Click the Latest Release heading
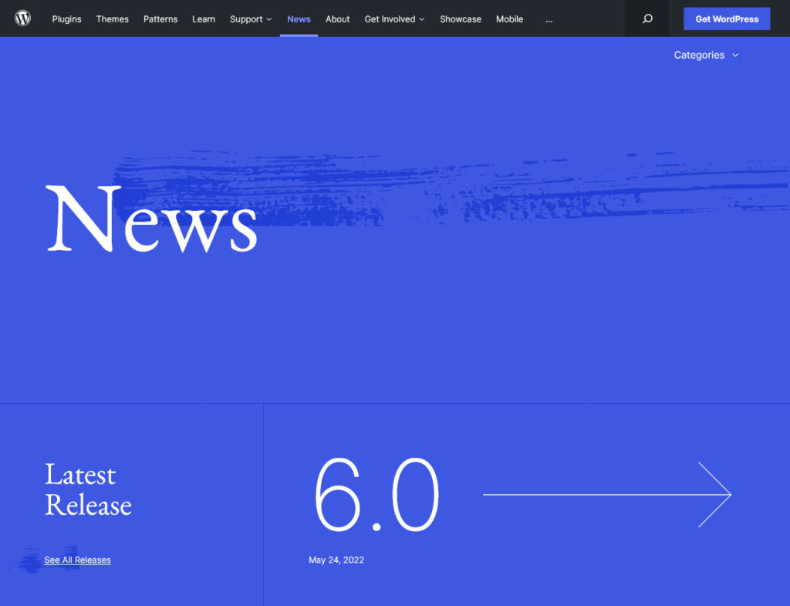 pyautogui.click(x=88, y=489)
